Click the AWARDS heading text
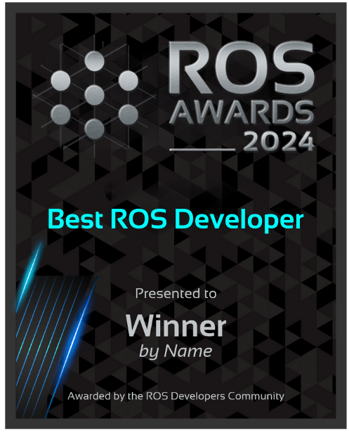 coord(241,112)
